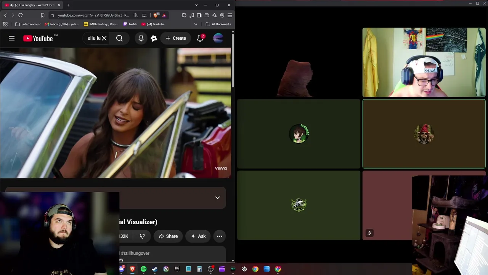
Task: Click the address bar URL
Action: point(93,15)
